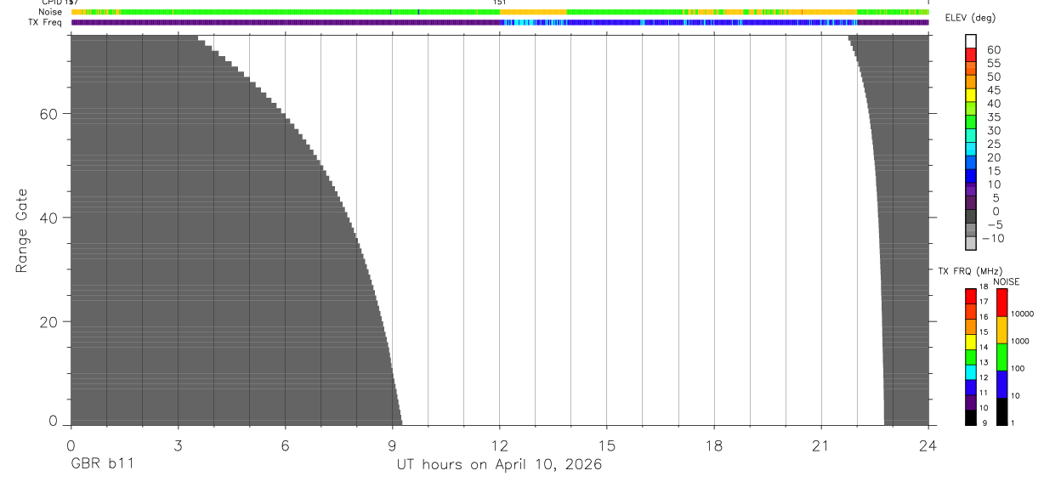Click the 'ELEV (deg)' legend title
The image size is (1044, 482).
(x=970, y=19)
